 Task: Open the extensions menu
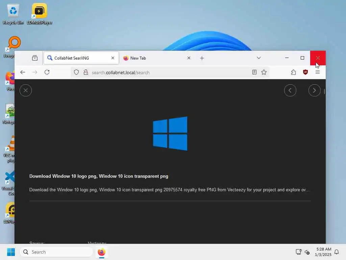[293, 72]
